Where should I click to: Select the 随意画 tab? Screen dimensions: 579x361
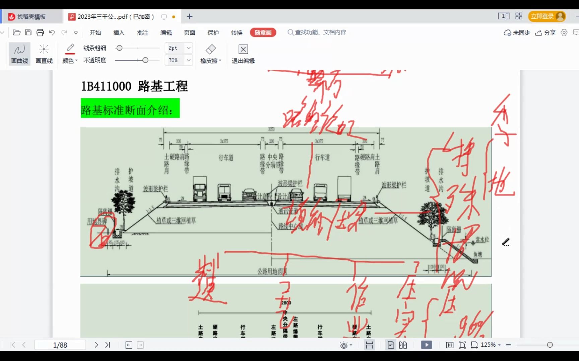[263, 32]
